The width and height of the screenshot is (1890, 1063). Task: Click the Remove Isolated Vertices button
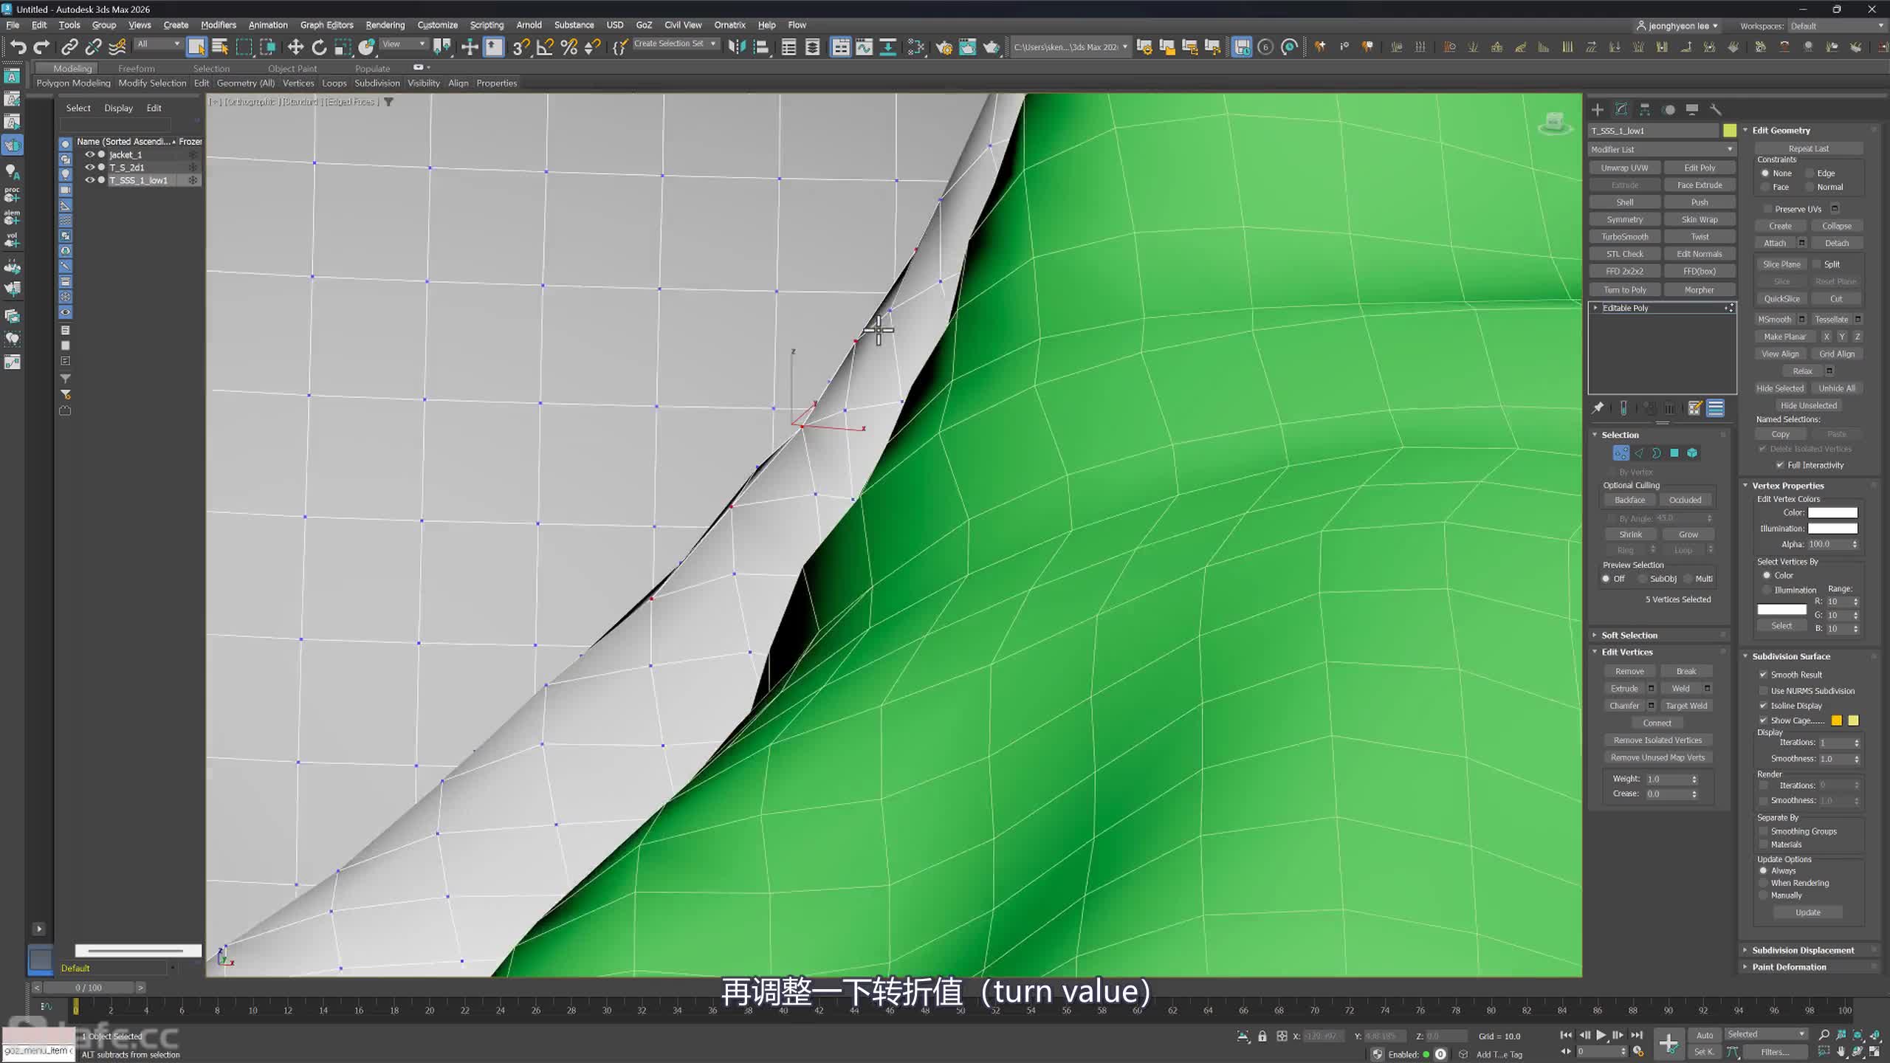coord(1657,740)
